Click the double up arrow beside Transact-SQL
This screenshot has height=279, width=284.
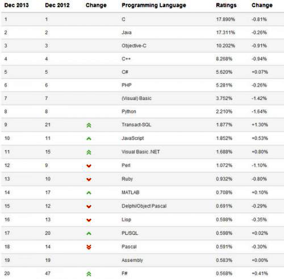point(89,125)
